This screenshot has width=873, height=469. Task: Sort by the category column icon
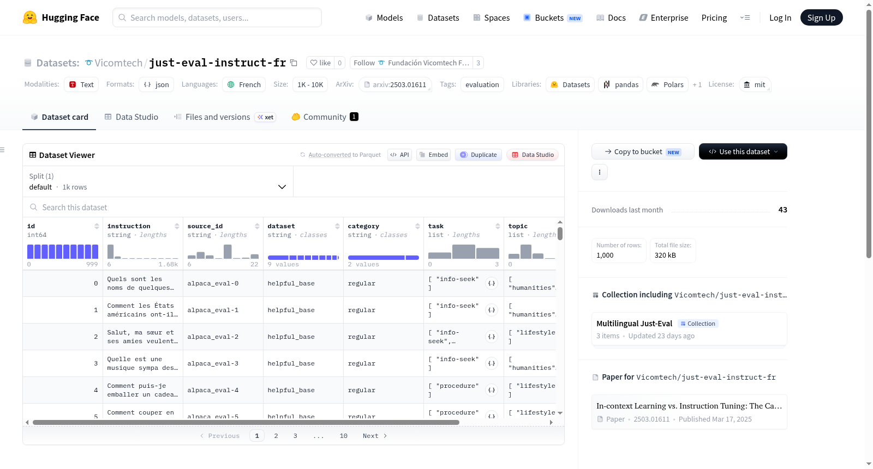click(417, 226)
